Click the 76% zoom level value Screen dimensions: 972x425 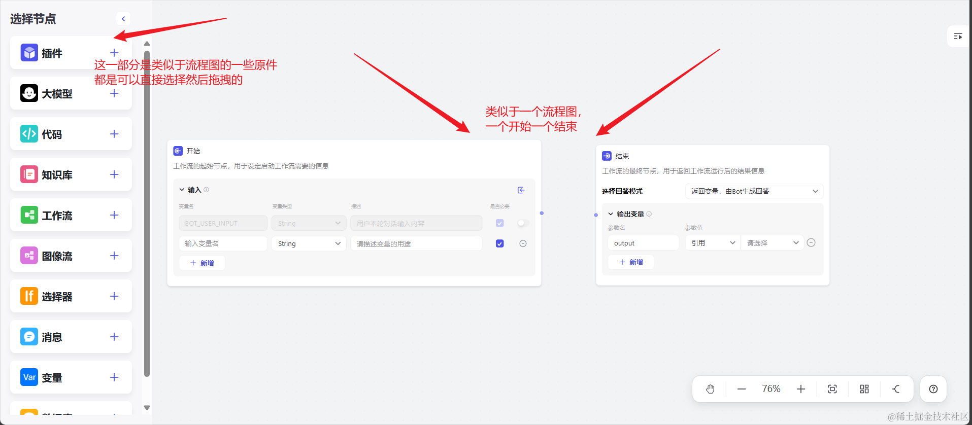point(771,389)
